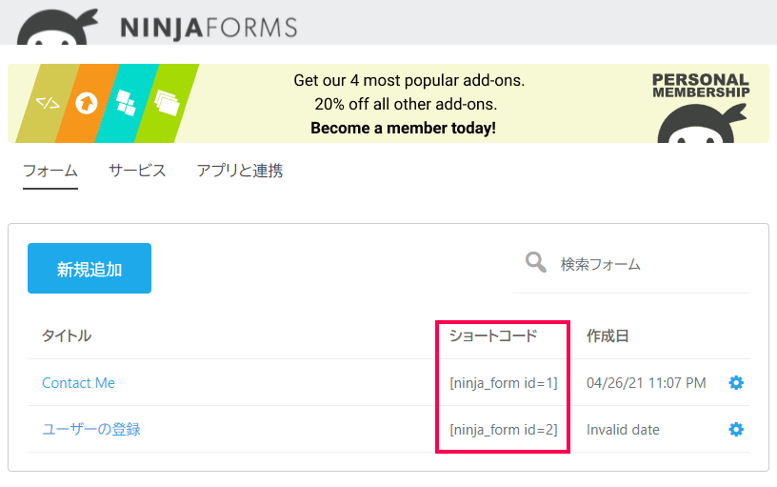Select the [ninja_form id=1] shortcode text

click(x=504, y=383)
